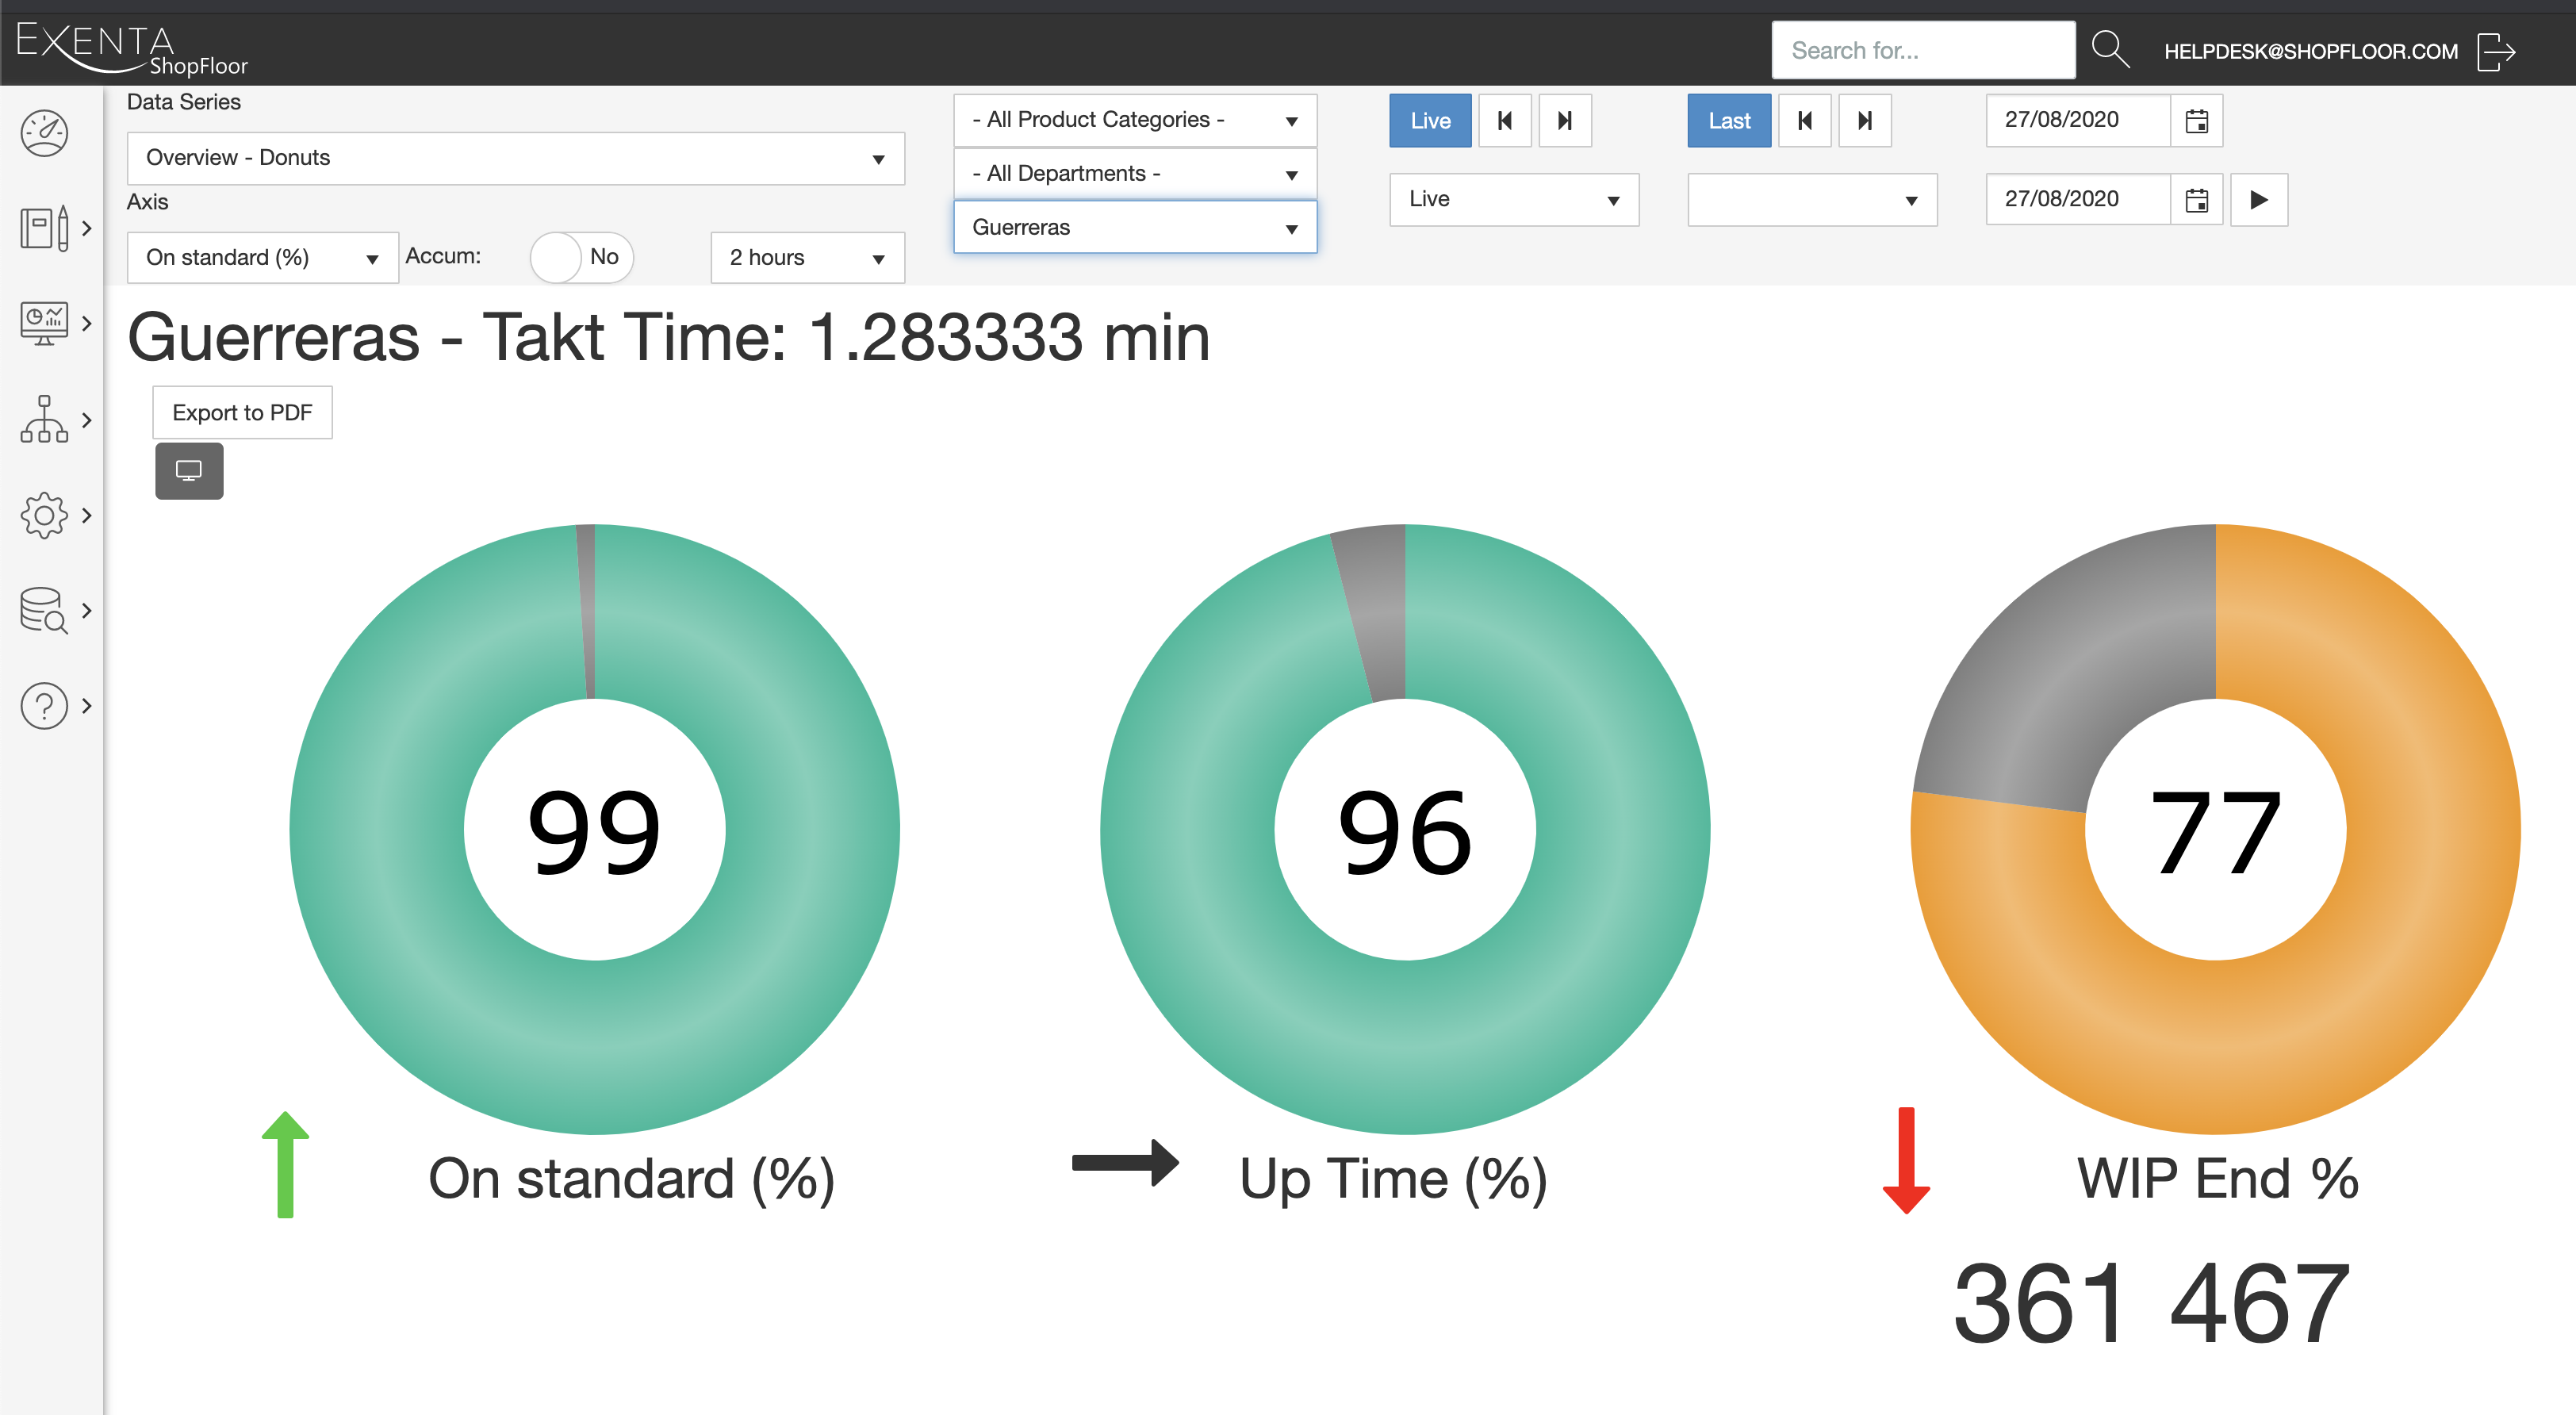Click the design tools sidebar icon
2576x1415 pixels.
pos(44,228)
